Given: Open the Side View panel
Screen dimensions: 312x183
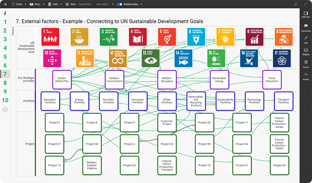Looking at the screenshot, I should point(306,15).
